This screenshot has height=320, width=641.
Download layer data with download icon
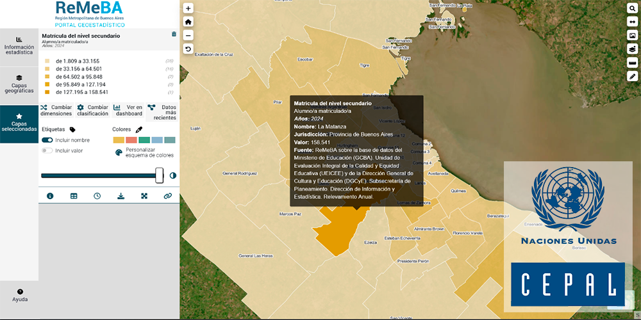(x=121, y=196)
